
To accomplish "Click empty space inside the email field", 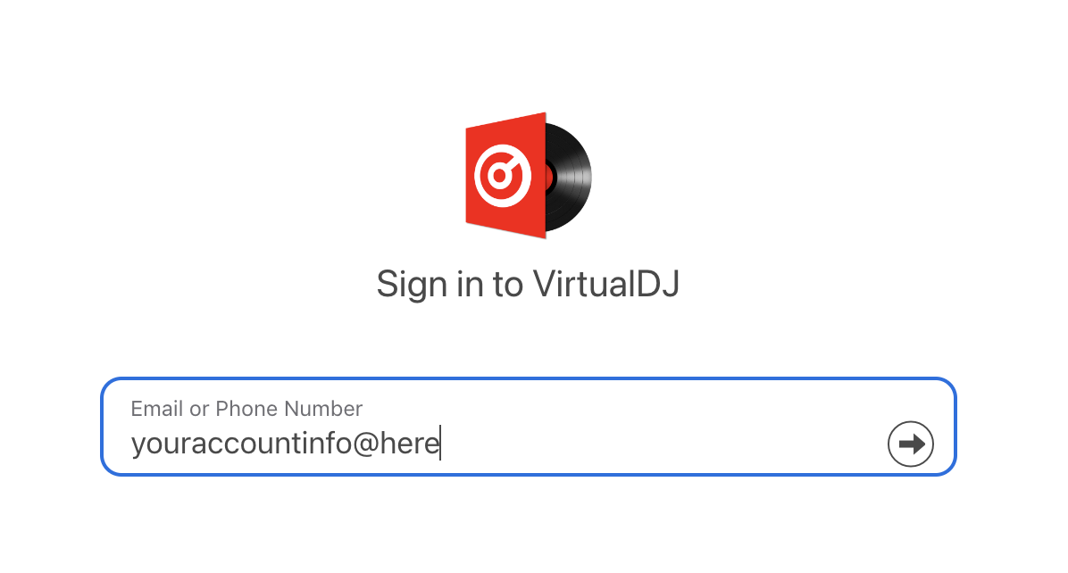I will (661, 444).
